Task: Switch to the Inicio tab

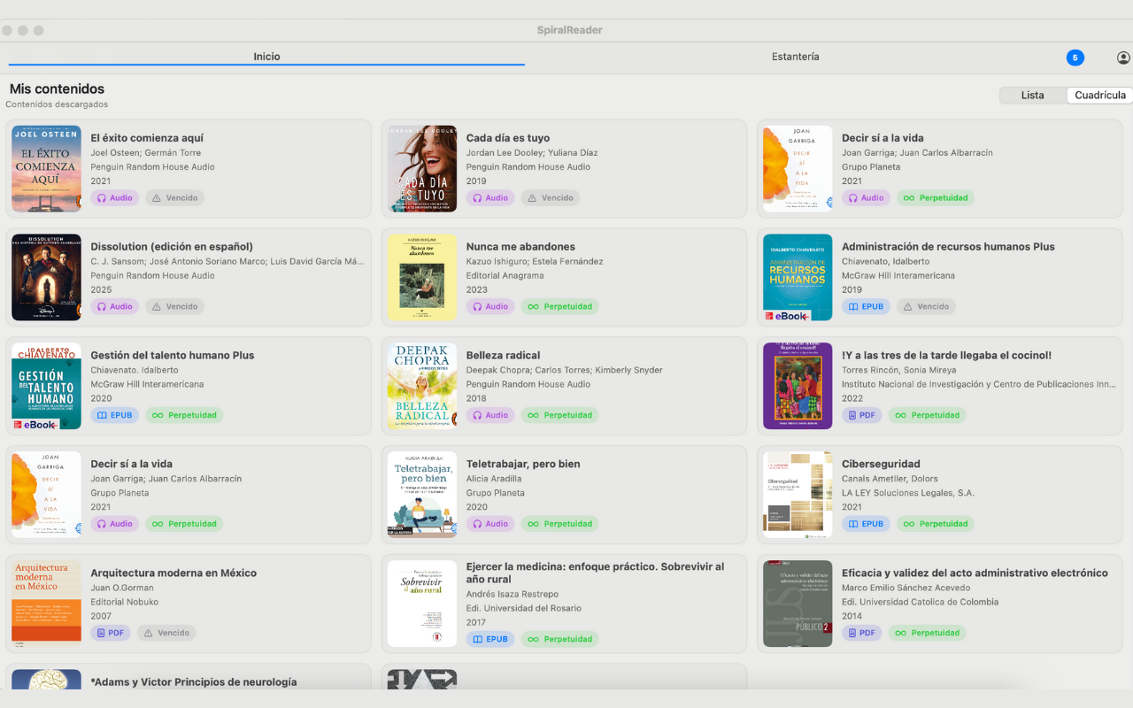Action: point(266,57)
